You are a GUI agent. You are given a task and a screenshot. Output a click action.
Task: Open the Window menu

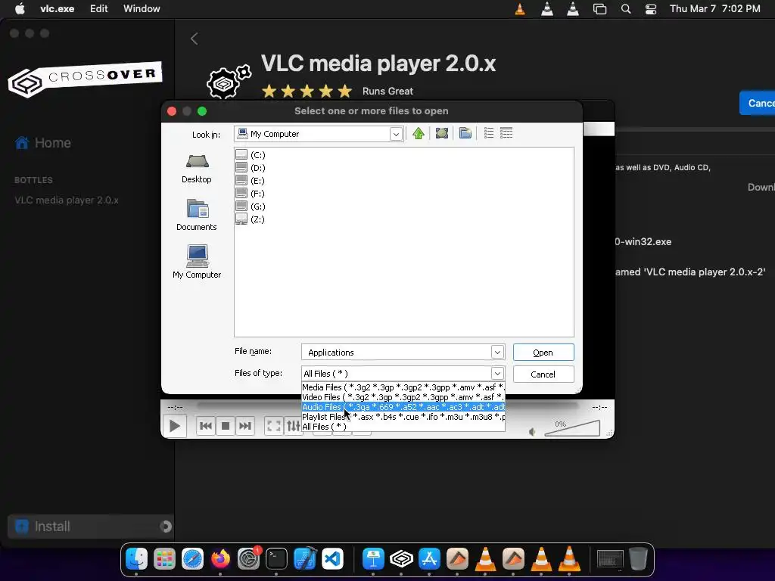(142, 8)
